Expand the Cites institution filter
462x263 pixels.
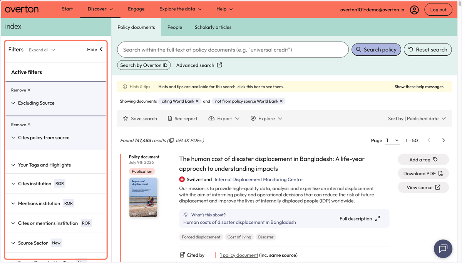coord(31,184)
